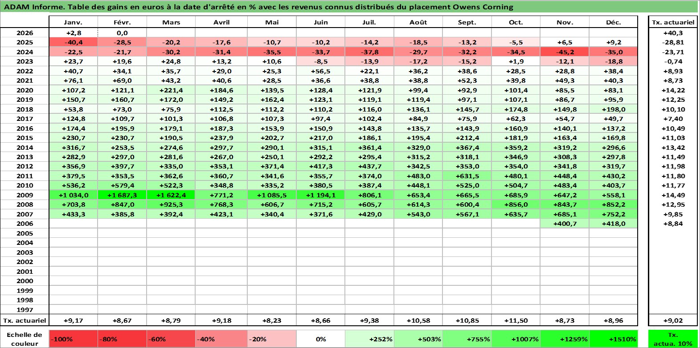Click the 0% white scale swatch
The image size is (700, 348).
pos(321,339)
